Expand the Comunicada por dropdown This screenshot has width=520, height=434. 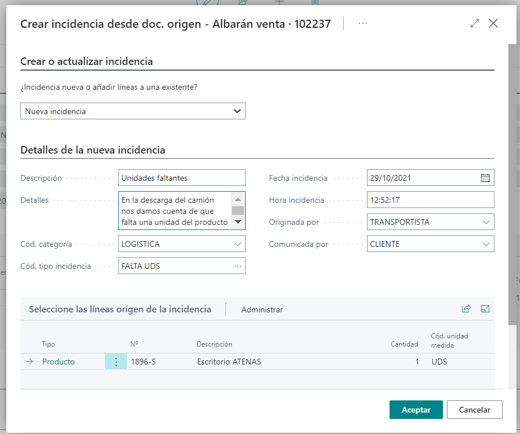[486, 244]
